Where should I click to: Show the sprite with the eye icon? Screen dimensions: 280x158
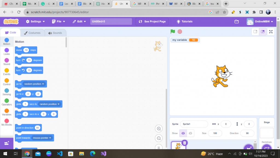(x=183, y=133)
